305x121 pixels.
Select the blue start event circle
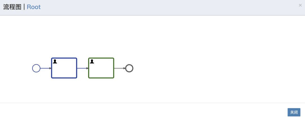(36, 68)
